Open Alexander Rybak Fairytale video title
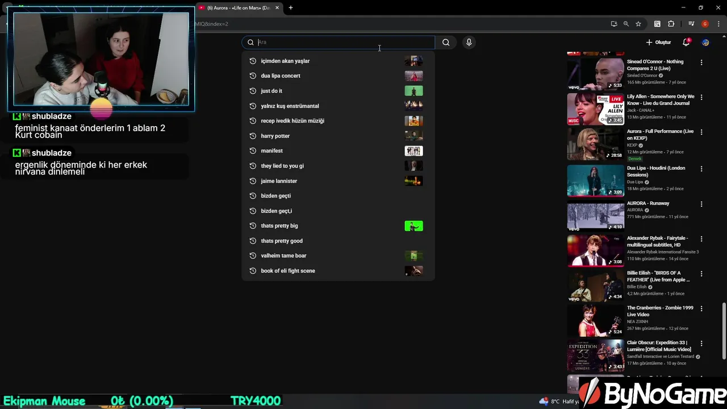This screenshot has height=409, width=727. pos(659,241)
